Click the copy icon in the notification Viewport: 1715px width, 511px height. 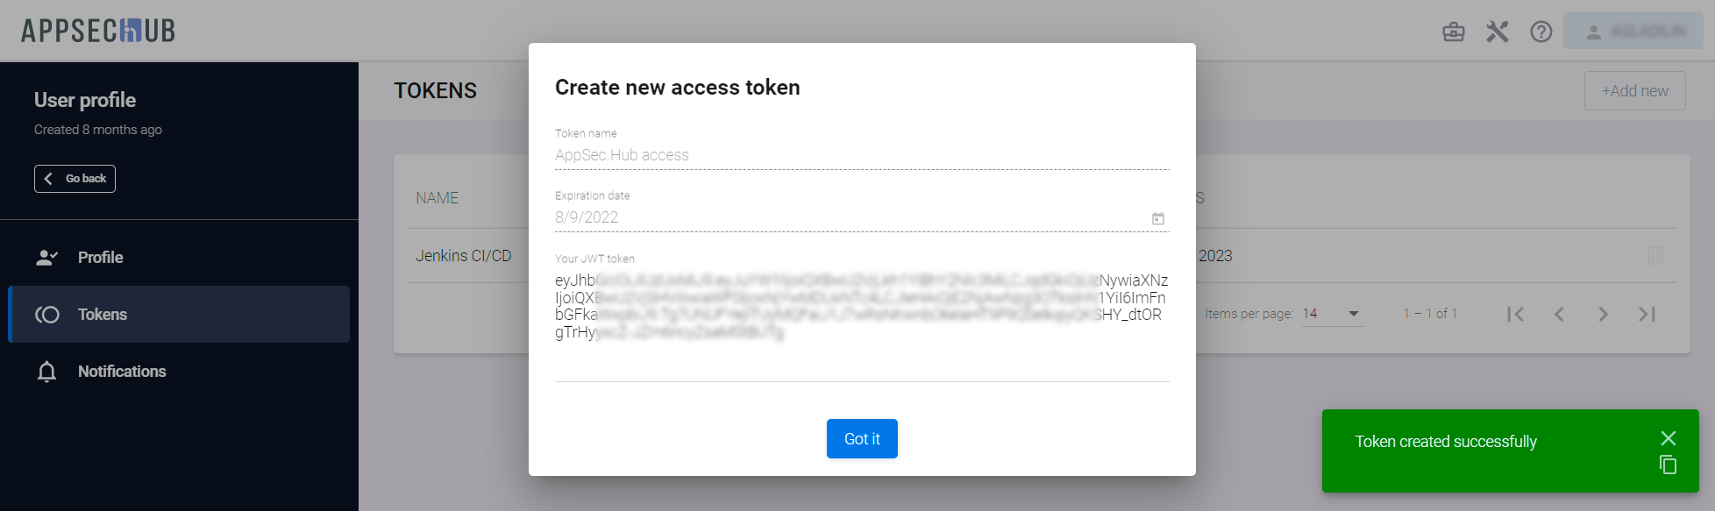click(x=1669, y=465)
